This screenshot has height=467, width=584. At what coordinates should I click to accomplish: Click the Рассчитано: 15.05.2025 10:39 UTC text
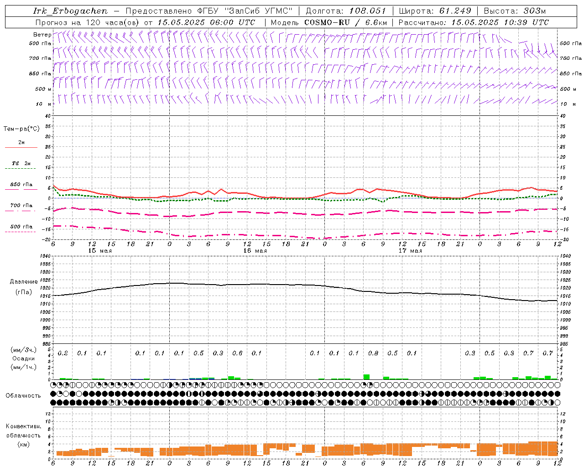click(474, 22)
